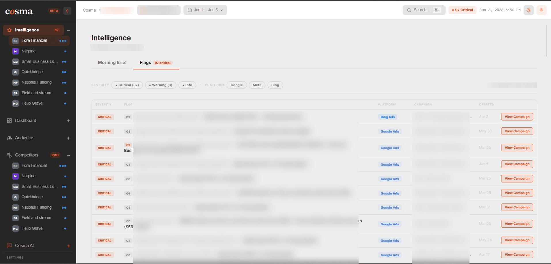Click the FF avatar under Competitors
This screenshot has width=551, height=264.
pyautogui.click(x=16, y=166)
